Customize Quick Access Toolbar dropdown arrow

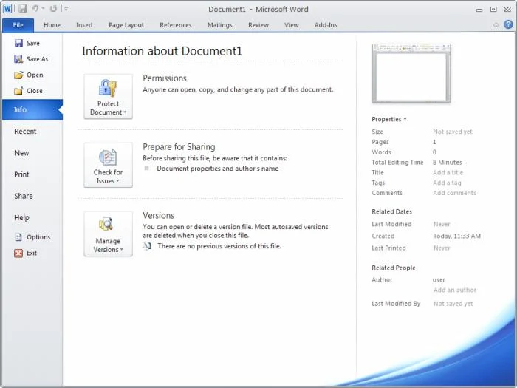(66, 9)
